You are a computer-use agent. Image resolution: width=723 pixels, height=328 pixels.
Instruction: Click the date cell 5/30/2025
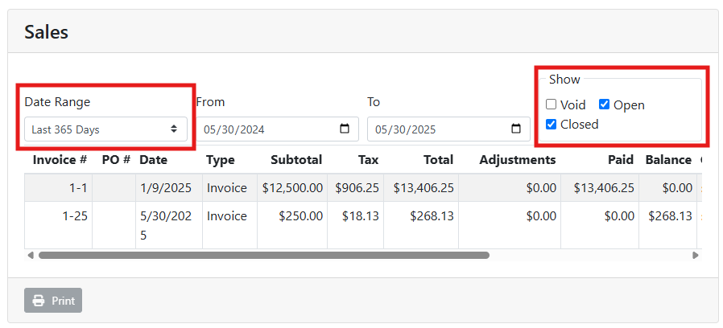(x=169, y=225)
